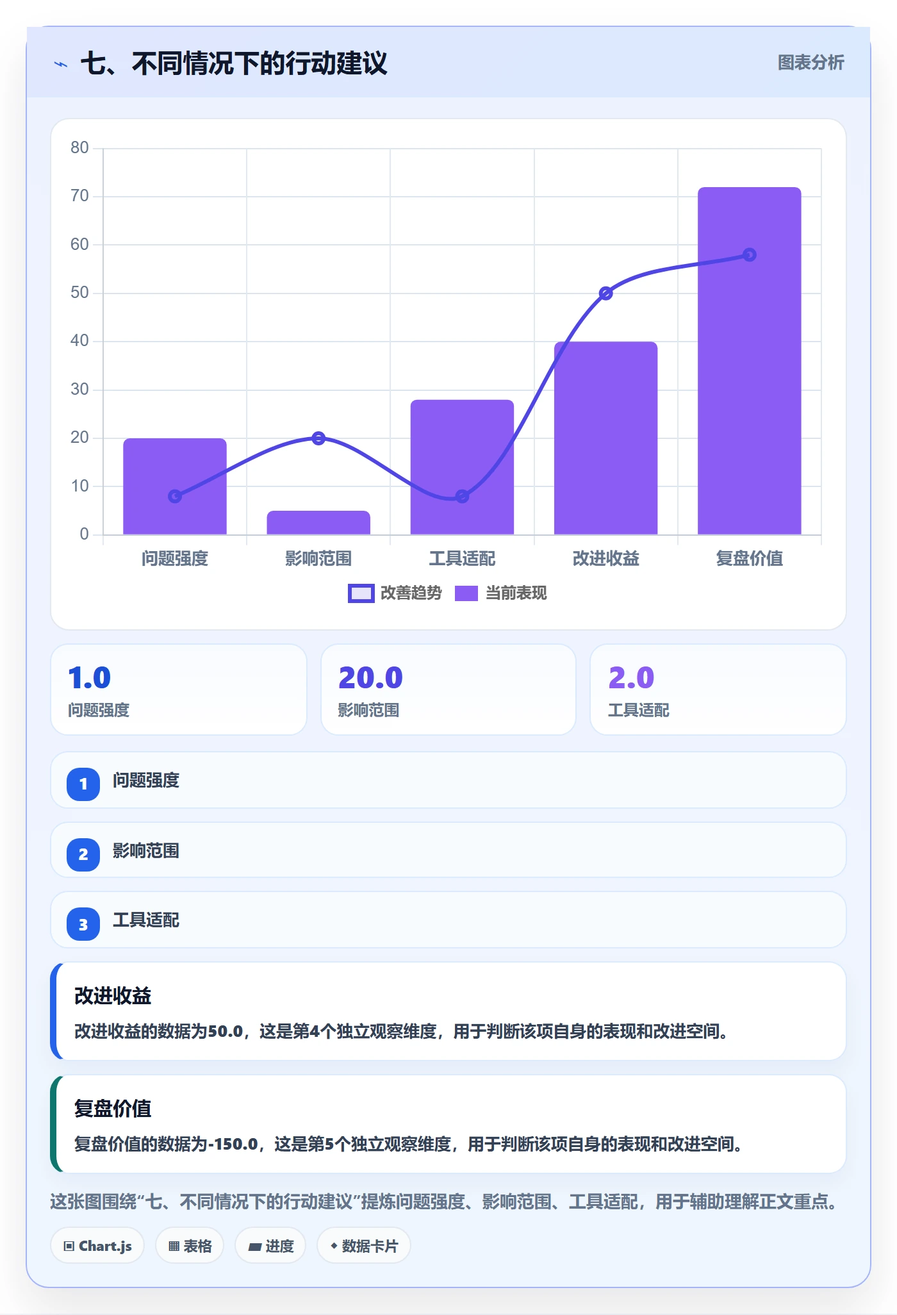Click the title 七、不同情况下的行动建议
This screenshot has height=1315, width=897.
tap(234, 63)
